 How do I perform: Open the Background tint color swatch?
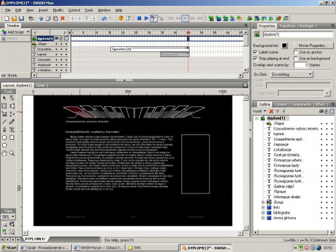pyautogui.click(x=284, y=46)
